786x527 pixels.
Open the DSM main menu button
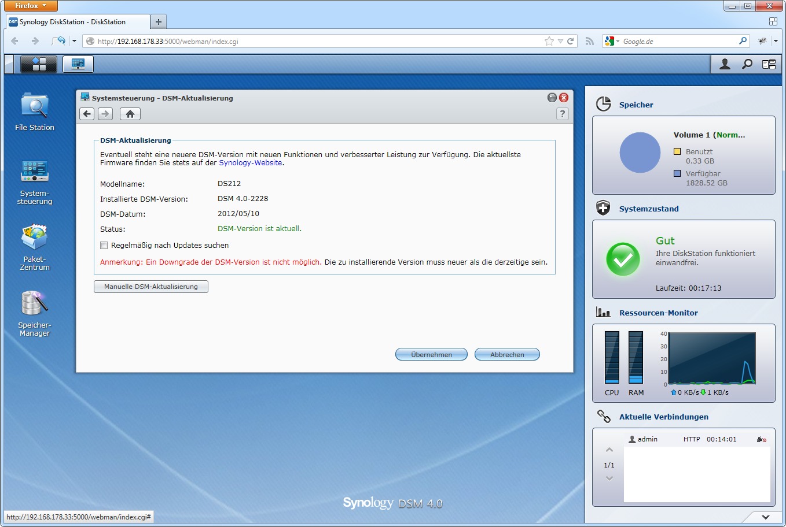39,64
